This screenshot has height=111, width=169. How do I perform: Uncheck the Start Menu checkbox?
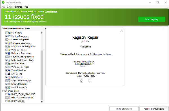tap(6, 33)
